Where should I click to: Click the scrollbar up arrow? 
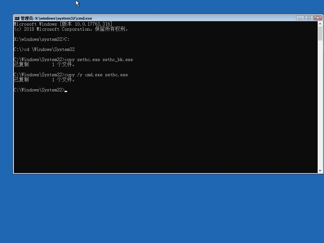[x=320, y=24]
